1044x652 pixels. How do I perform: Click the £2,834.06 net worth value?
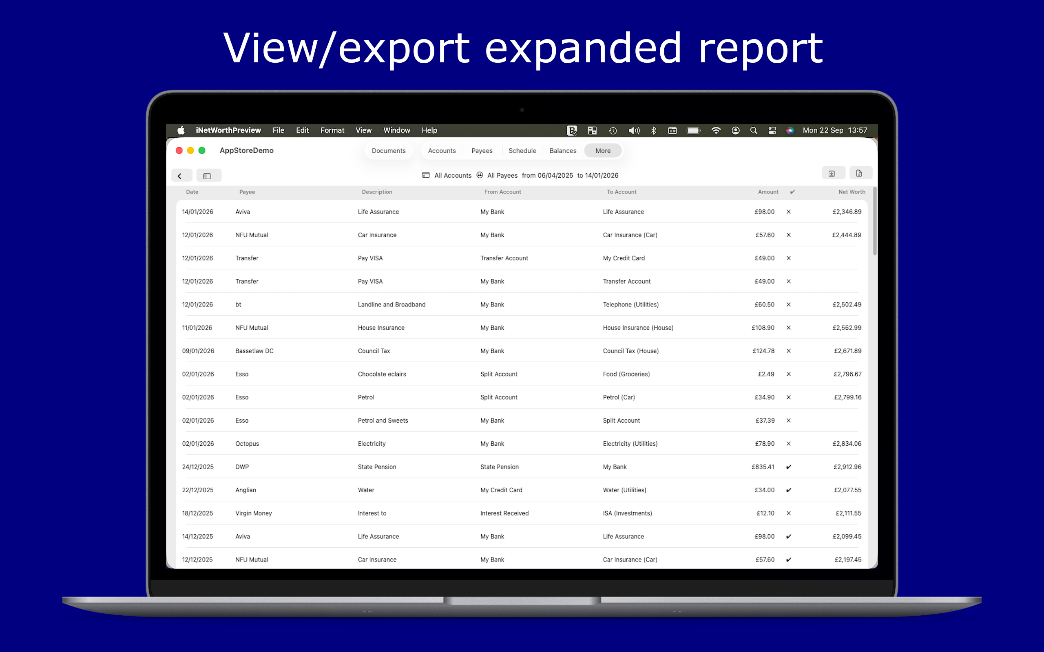pyautogui.click(x=847, y=444)
